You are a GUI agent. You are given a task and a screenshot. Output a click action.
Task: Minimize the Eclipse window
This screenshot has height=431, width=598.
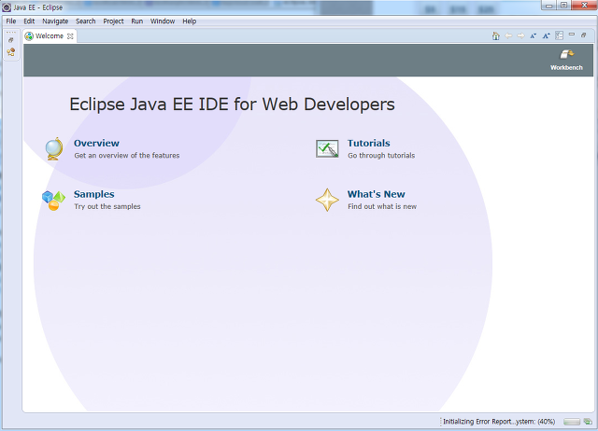click(x=549, y=6)
